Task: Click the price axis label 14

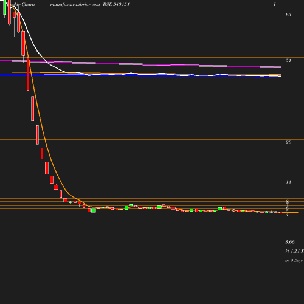Action: point(289,182)
